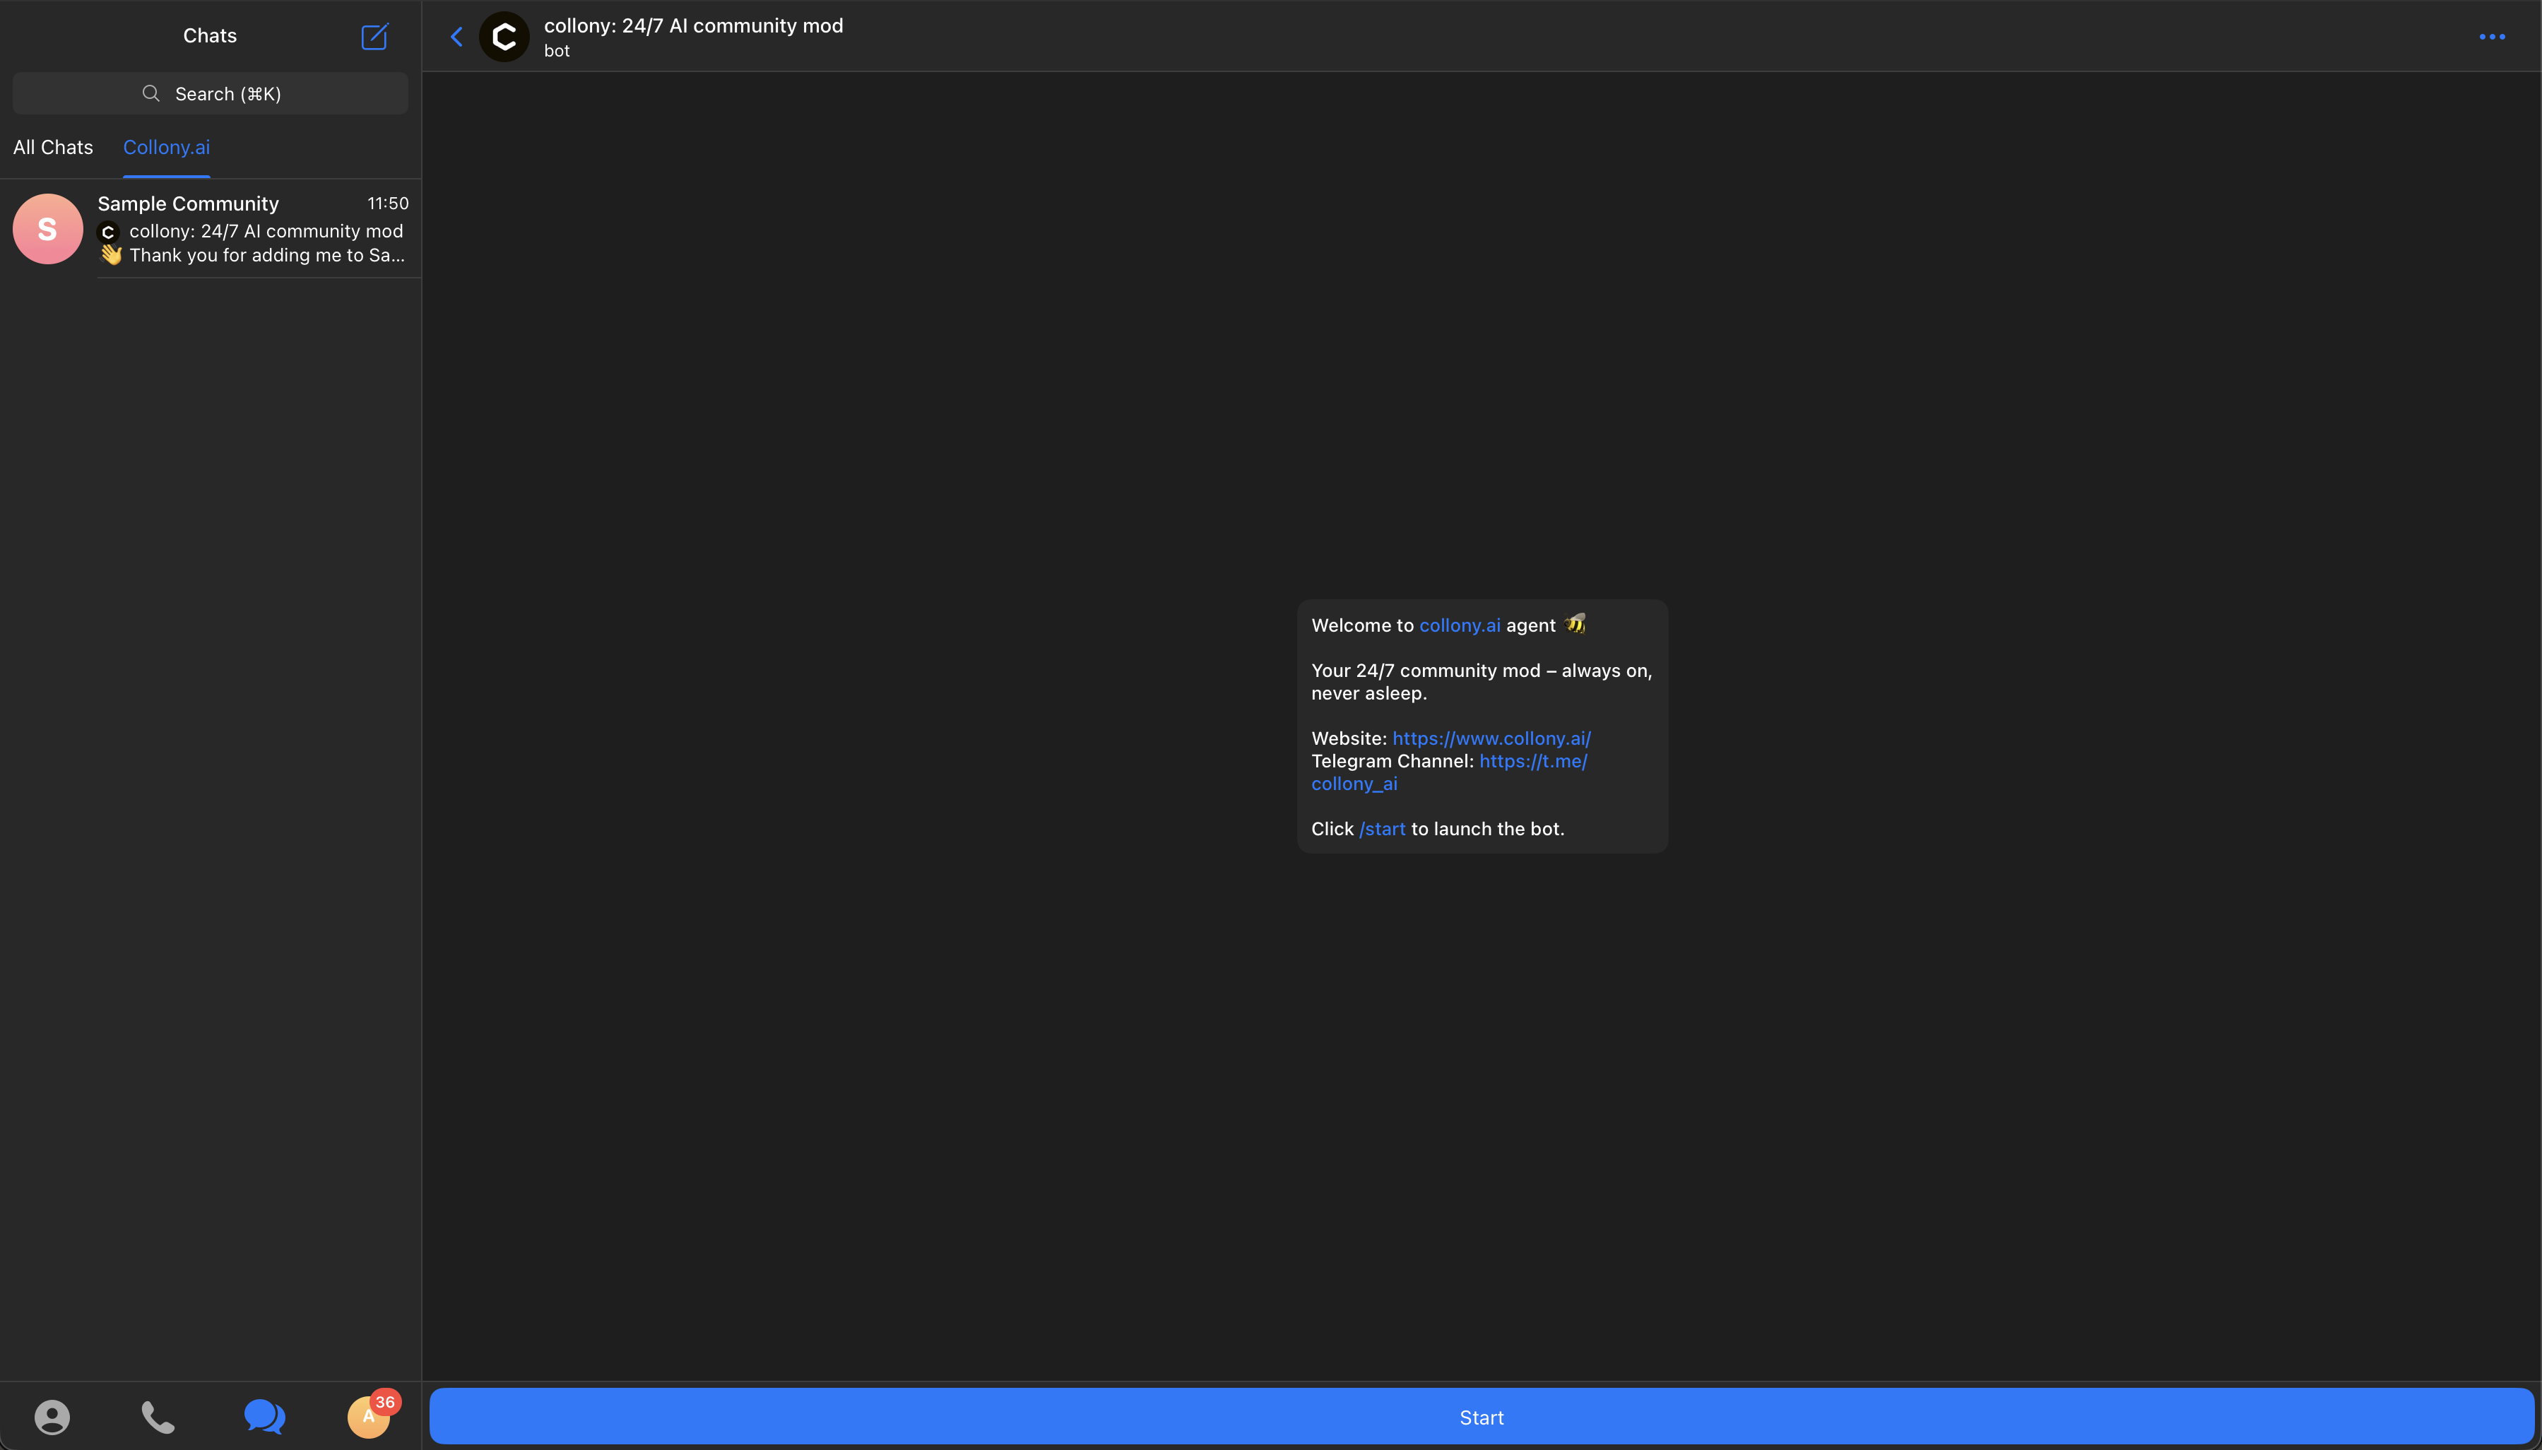Click the collony bot avatar in header
This screenshot has width=2542, height=1450.
tap(504, 37)
